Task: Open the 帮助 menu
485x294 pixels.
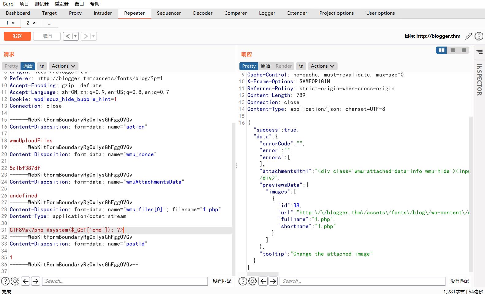Action: (x=94, y=4)
